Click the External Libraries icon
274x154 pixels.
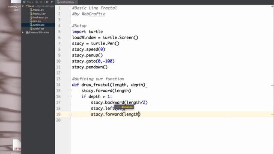[x=27, y=33]
